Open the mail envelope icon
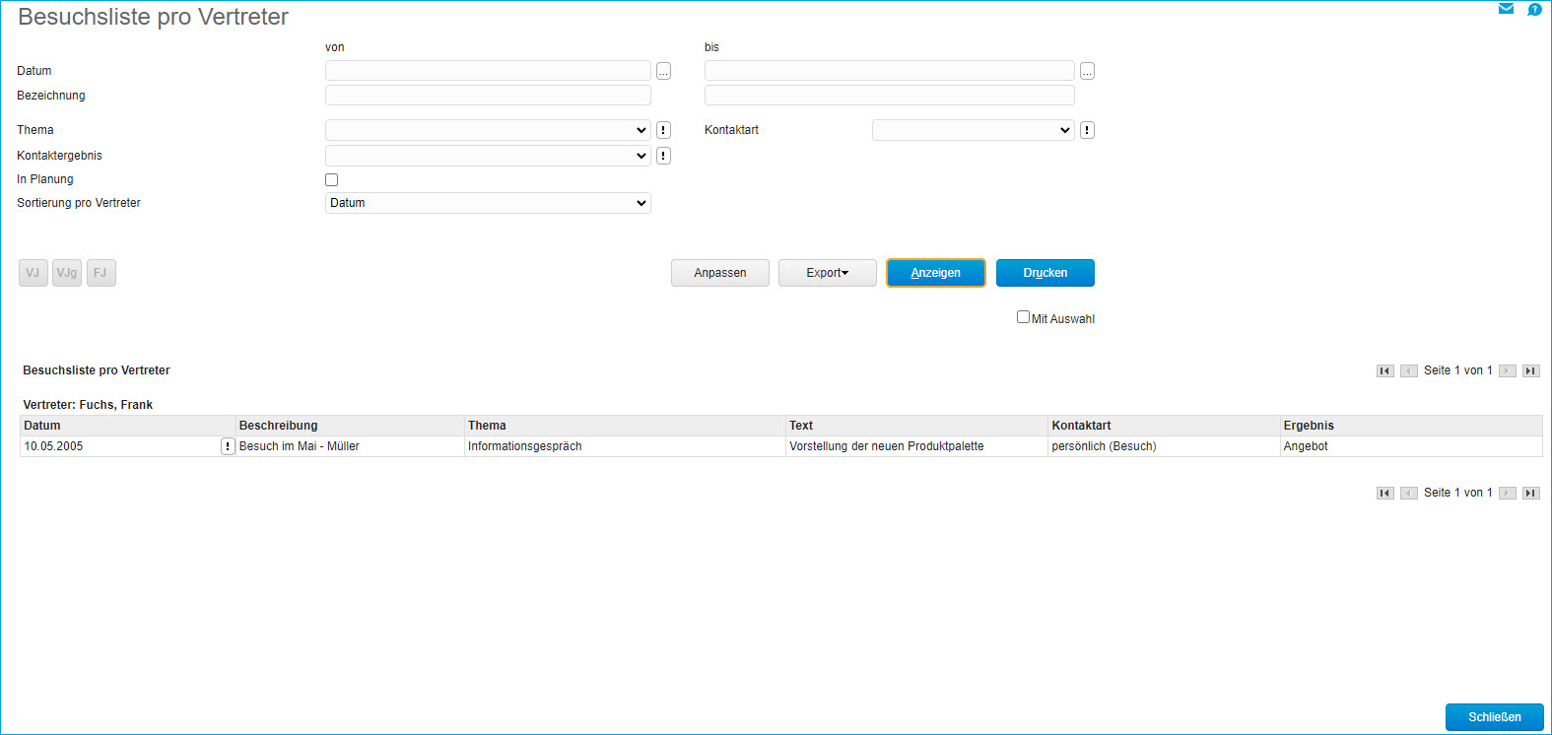The width and height of the screenshot is (1552, 735). point(1506,9)
